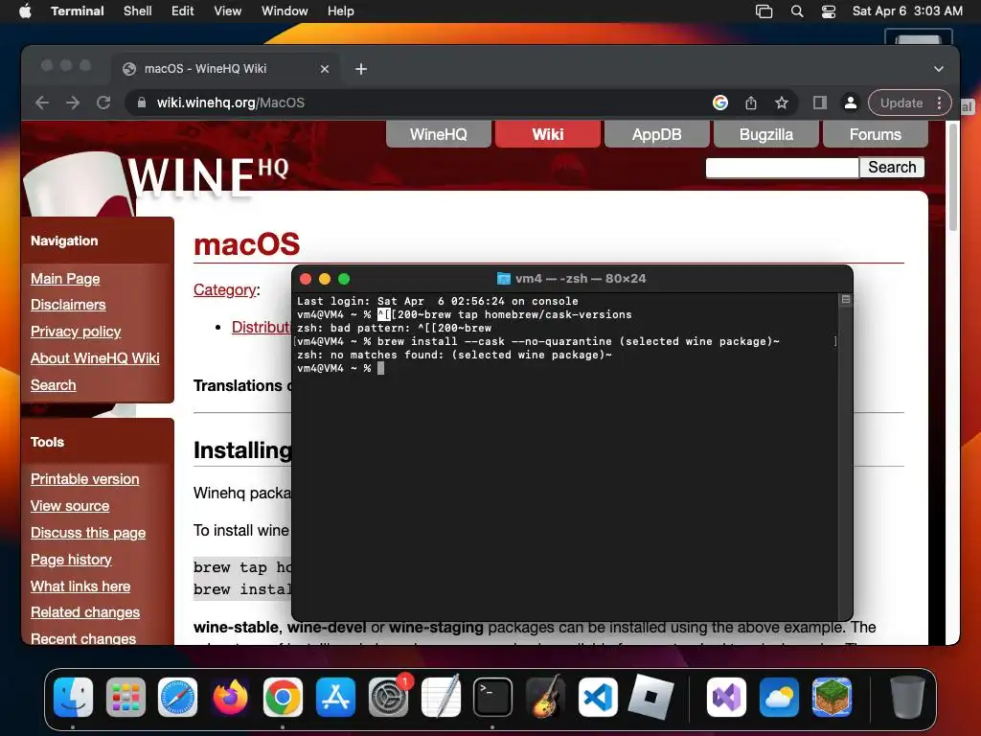Select the Wiki site tab

[548, 134]
